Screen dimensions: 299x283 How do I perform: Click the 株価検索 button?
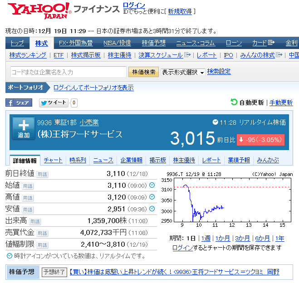click(143, 72)
